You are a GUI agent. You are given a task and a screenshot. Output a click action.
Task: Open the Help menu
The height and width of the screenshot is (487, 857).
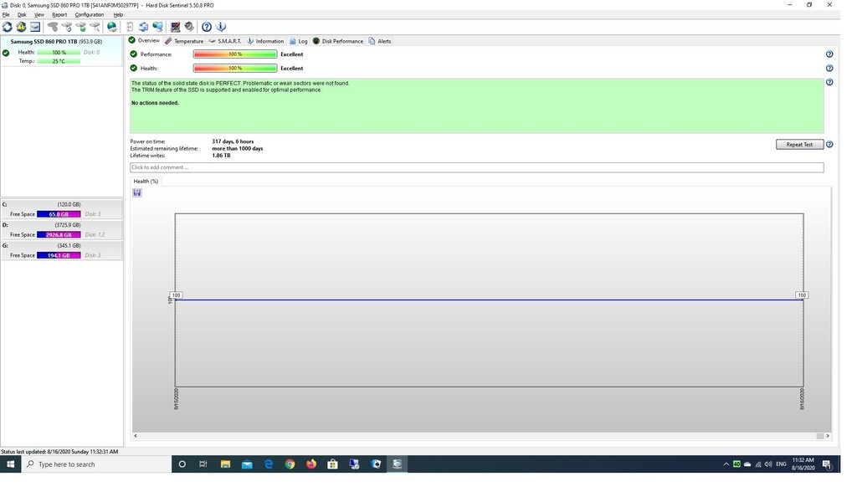pos(118,15)
